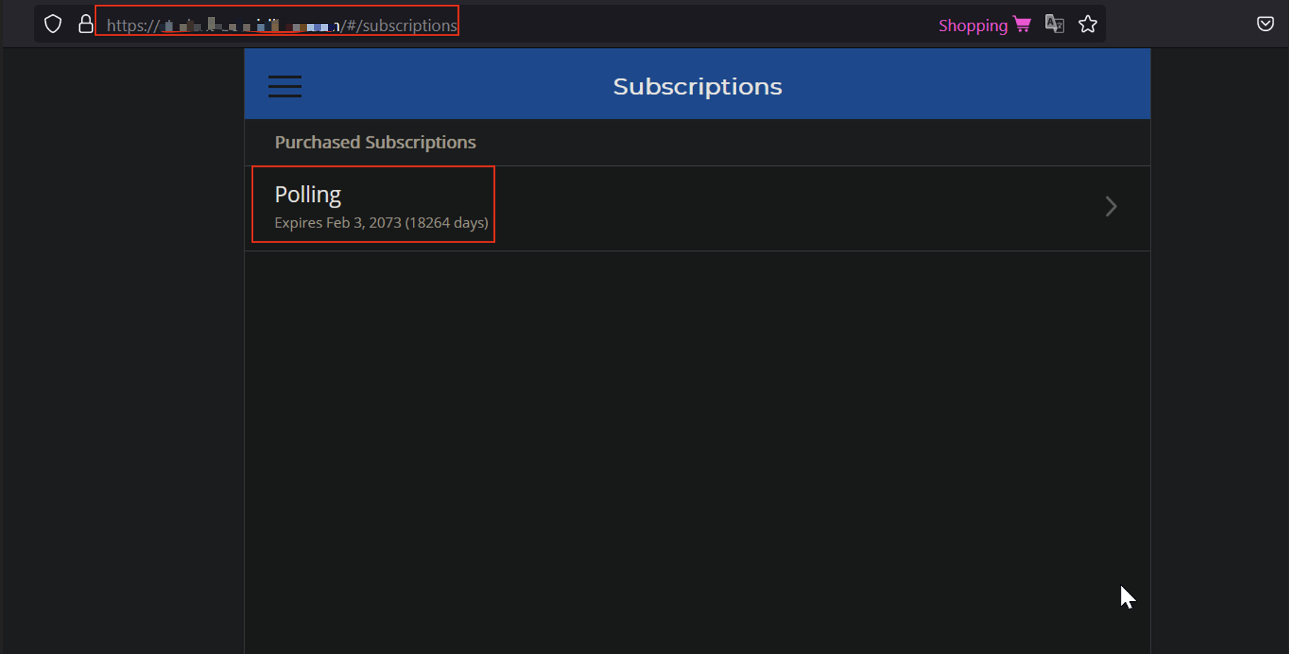Click the empty area below Polling row
Viewport: 1289px width, 654px height.
point(697,438)
